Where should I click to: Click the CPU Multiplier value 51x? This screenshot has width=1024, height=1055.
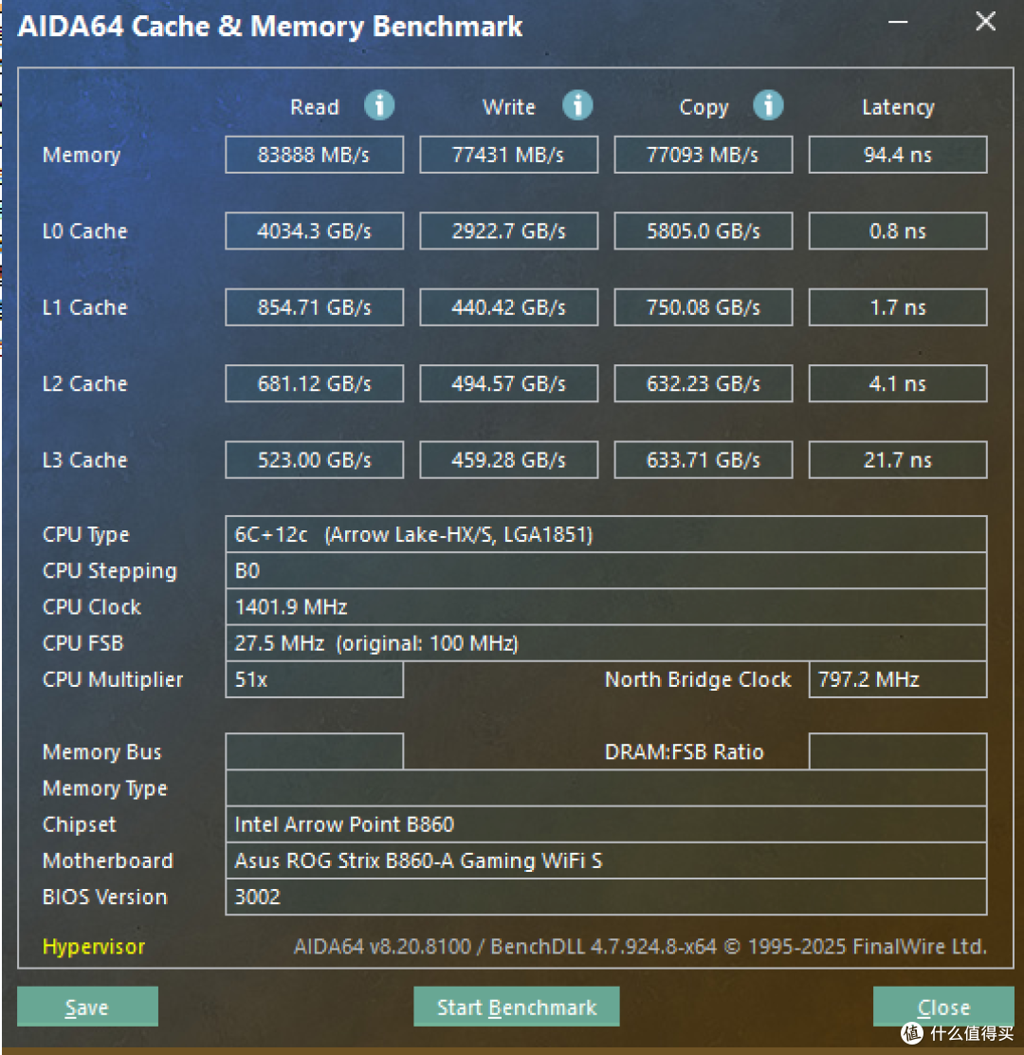click(x=314, y=679)
